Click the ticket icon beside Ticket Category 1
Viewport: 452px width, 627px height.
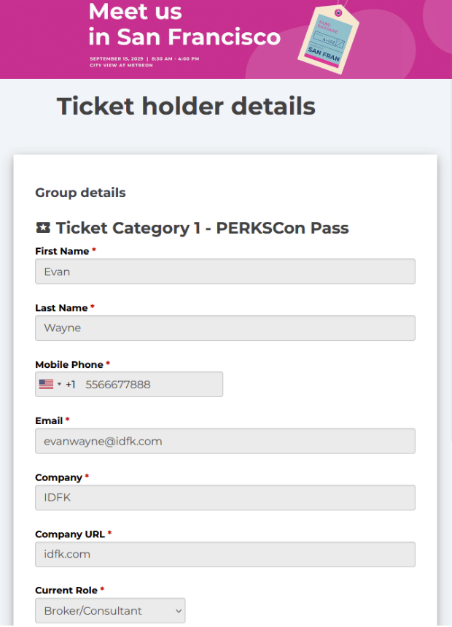(43, 228)
